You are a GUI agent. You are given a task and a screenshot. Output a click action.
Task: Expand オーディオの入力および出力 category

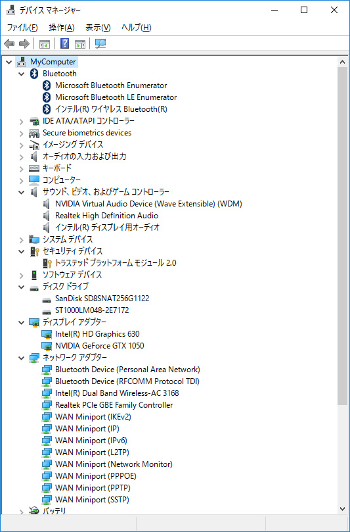click(22, 157)
